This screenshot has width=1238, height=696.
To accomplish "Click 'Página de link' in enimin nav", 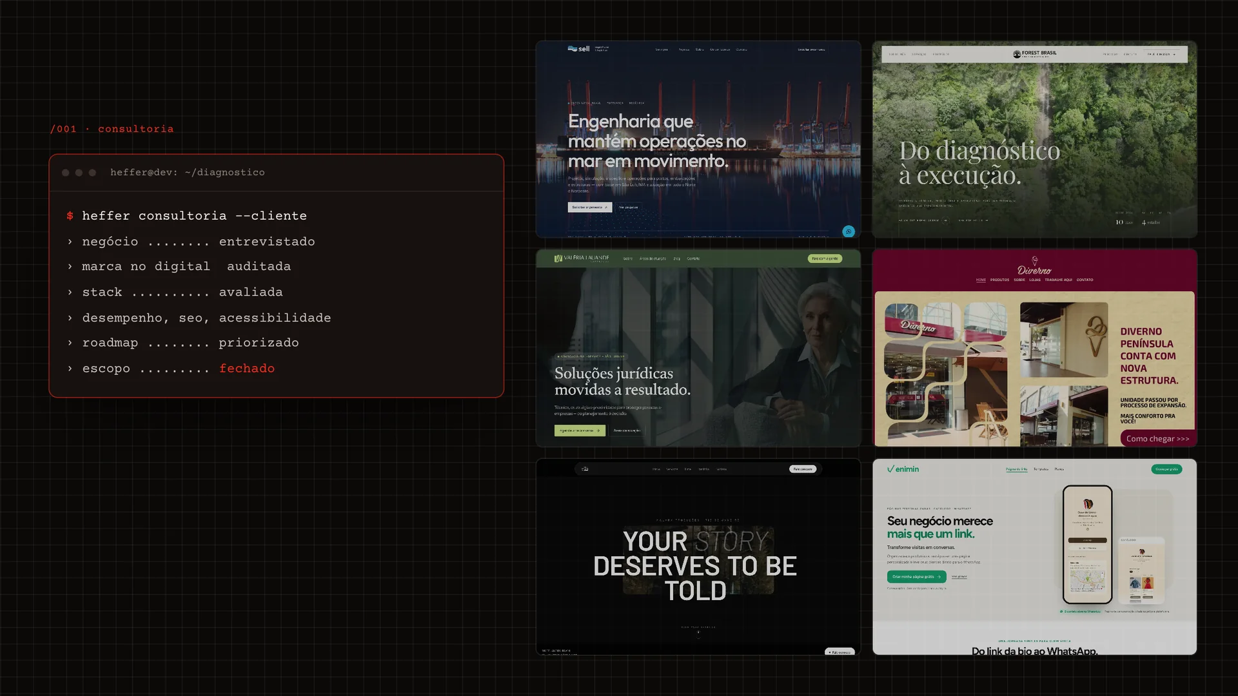I will [x=1017, y=469].
